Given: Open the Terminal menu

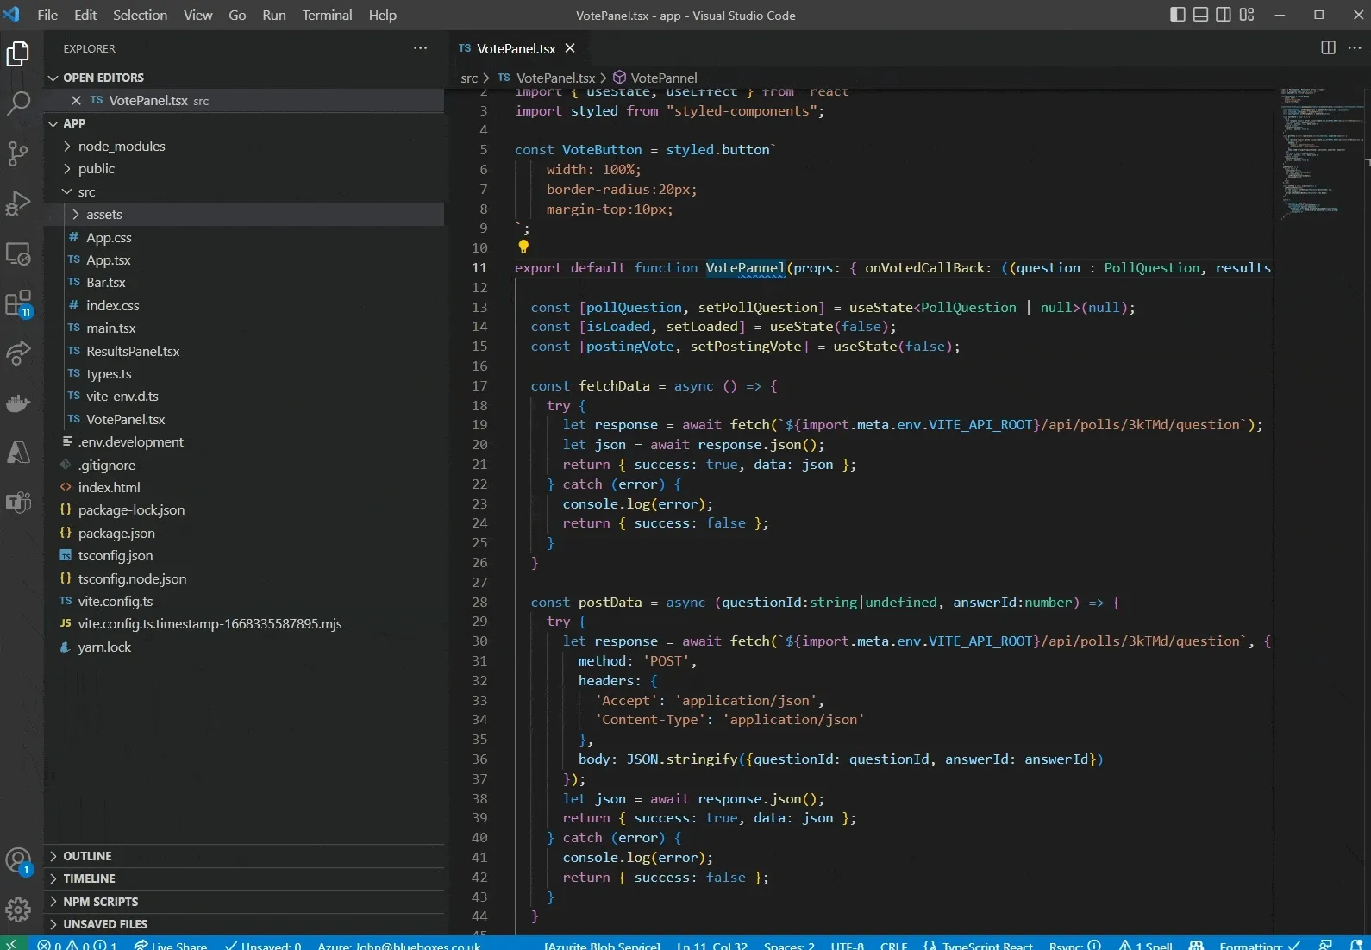Looking at the screenshot, I should tap(327, 15).
